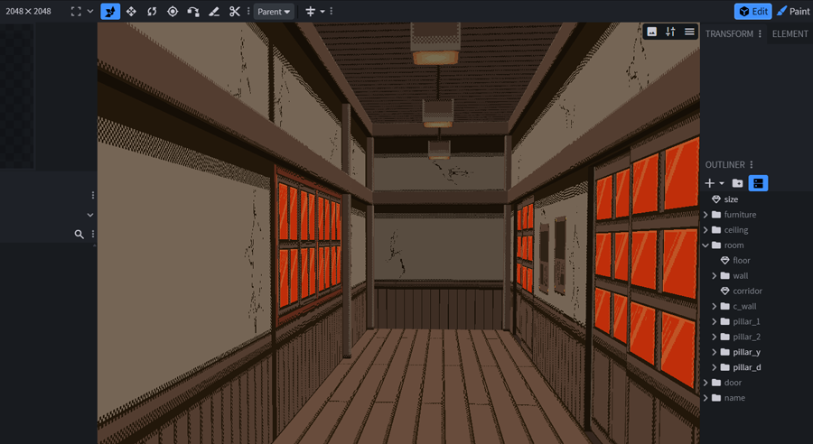Toggle the focus on UV frame icon
Screen dimensions: 813x444
77,12
